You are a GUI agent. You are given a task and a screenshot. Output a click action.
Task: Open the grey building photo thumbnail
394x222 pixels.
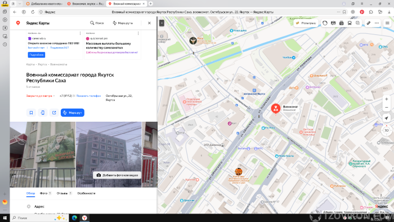pyautogui.click(x=109, y=151)
